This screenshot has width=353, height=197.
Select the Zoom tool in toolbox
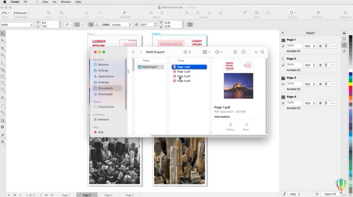click(x=2, y=55)
